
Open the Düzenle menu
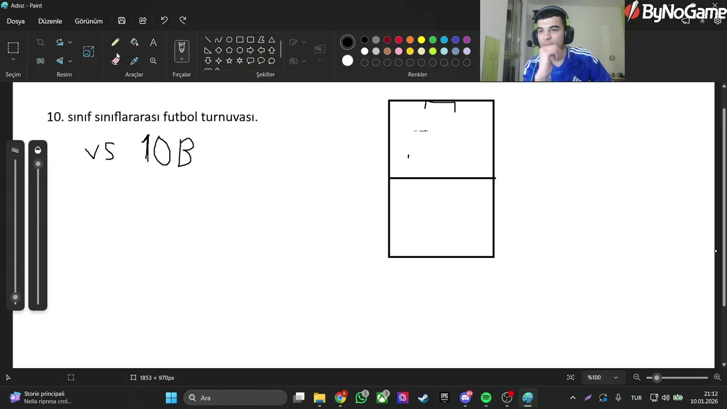50,21
